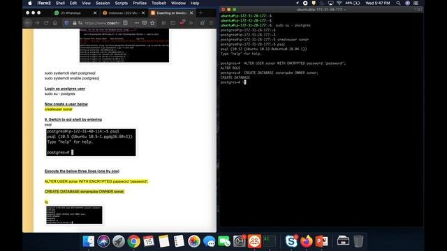
Task: Open the tracking protection shield in address bar
Action: [x=66, y=23]
